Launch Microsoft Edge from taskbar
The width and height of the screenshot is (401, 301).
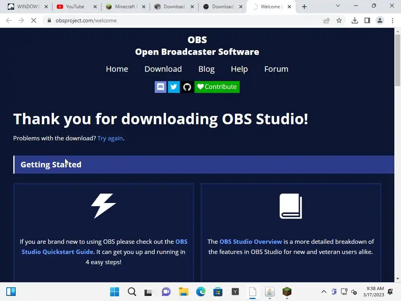(201, 292)
